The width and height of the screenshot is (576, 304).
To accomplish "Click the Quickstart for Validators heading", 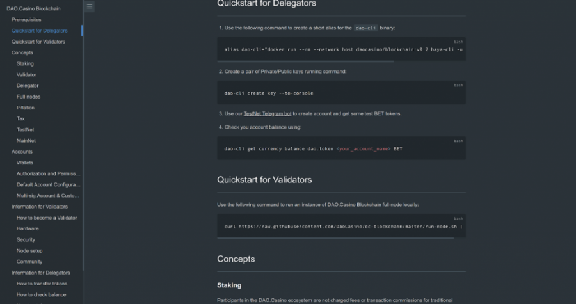I will coord(264,180).
